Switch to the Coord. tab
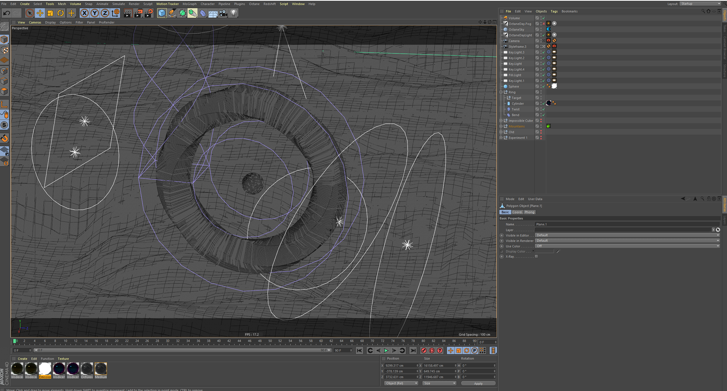 (x=517, y=212)
